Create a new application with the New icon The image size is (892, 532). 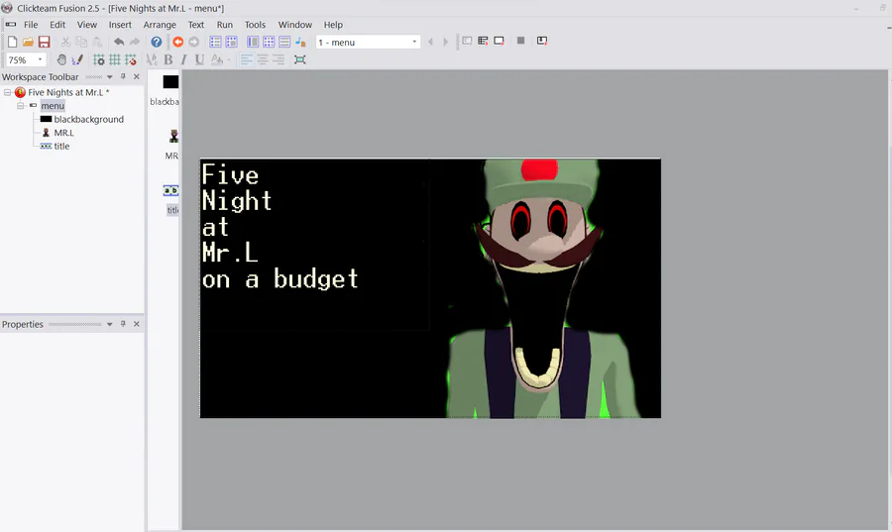click(x=12, y=42)
